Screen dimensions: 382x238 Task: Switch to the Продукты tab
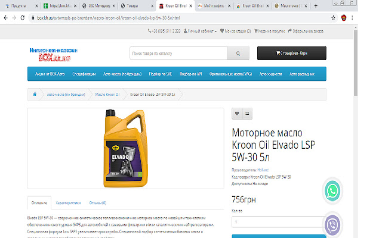19,6
